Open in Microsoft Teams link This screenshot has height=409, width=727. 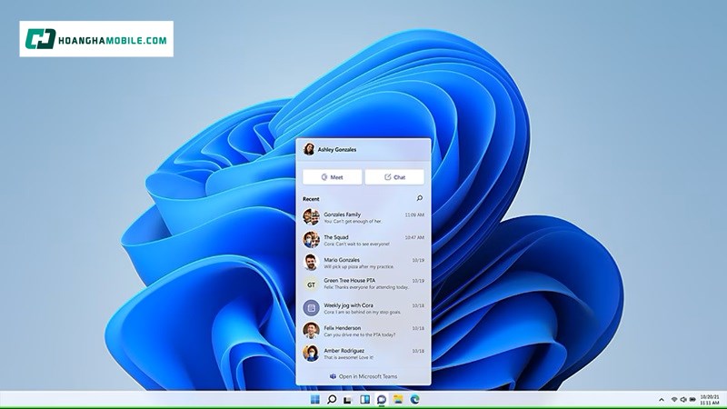click(x=363, y=375)
